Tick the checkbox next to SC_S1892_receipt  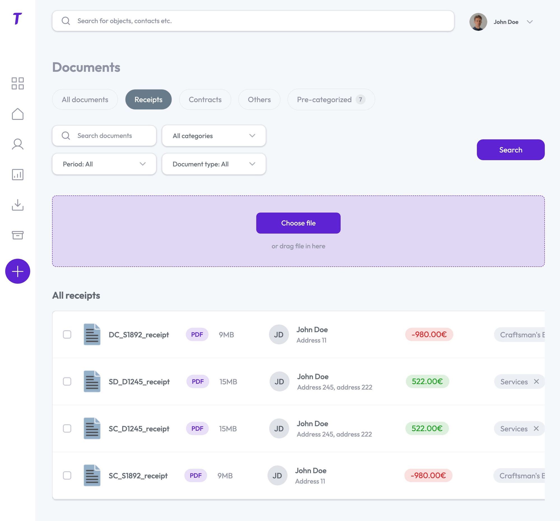67,476
